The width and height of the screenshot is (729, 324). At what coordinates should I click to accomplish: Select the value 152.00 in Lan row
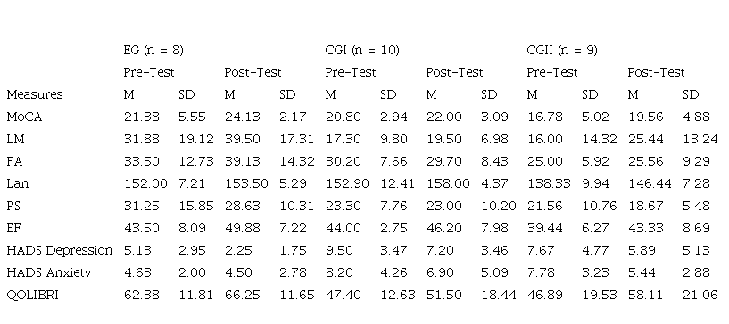[x=145, y=183]
